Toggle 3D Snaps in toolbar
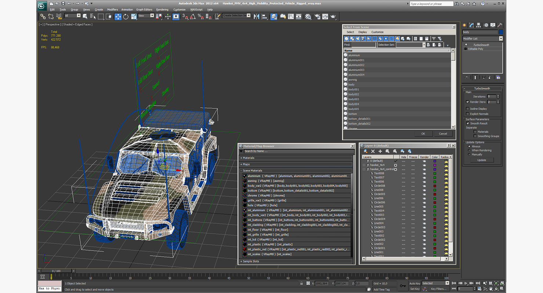 [185, 16]
